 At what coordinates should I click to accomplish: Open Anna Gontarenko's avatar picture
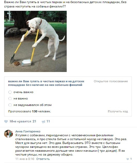point(8,134)
